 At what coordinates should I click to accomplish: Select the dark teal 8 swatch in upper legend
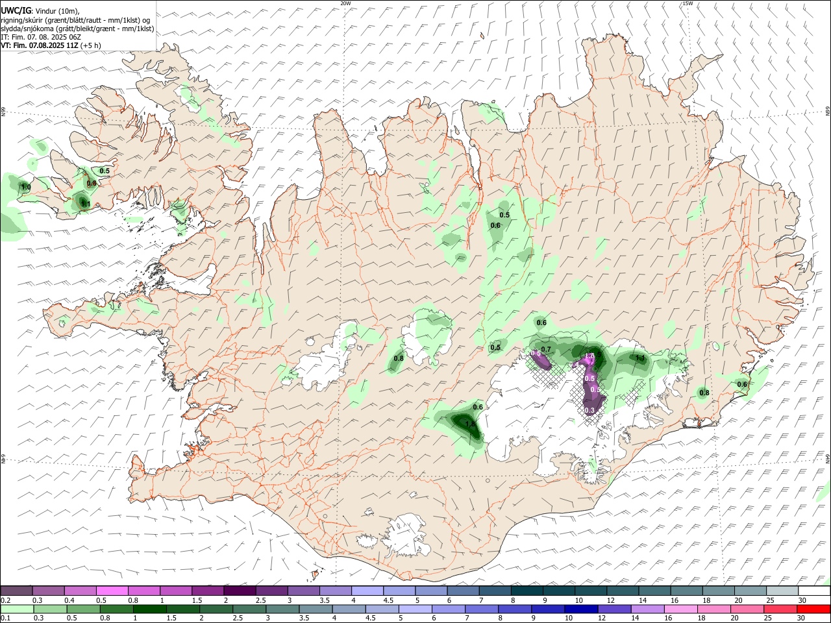coord(527,591)
